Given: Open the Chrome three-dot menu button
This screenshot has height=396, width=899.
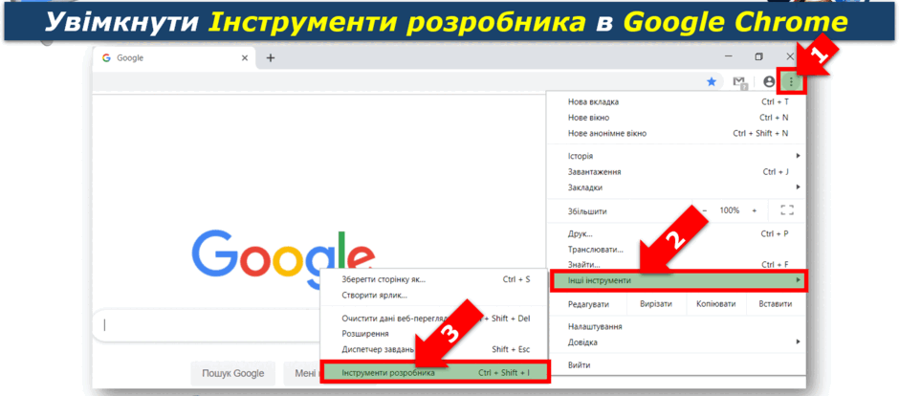Looking at the screenshot, I should click(x=791, y=82).
